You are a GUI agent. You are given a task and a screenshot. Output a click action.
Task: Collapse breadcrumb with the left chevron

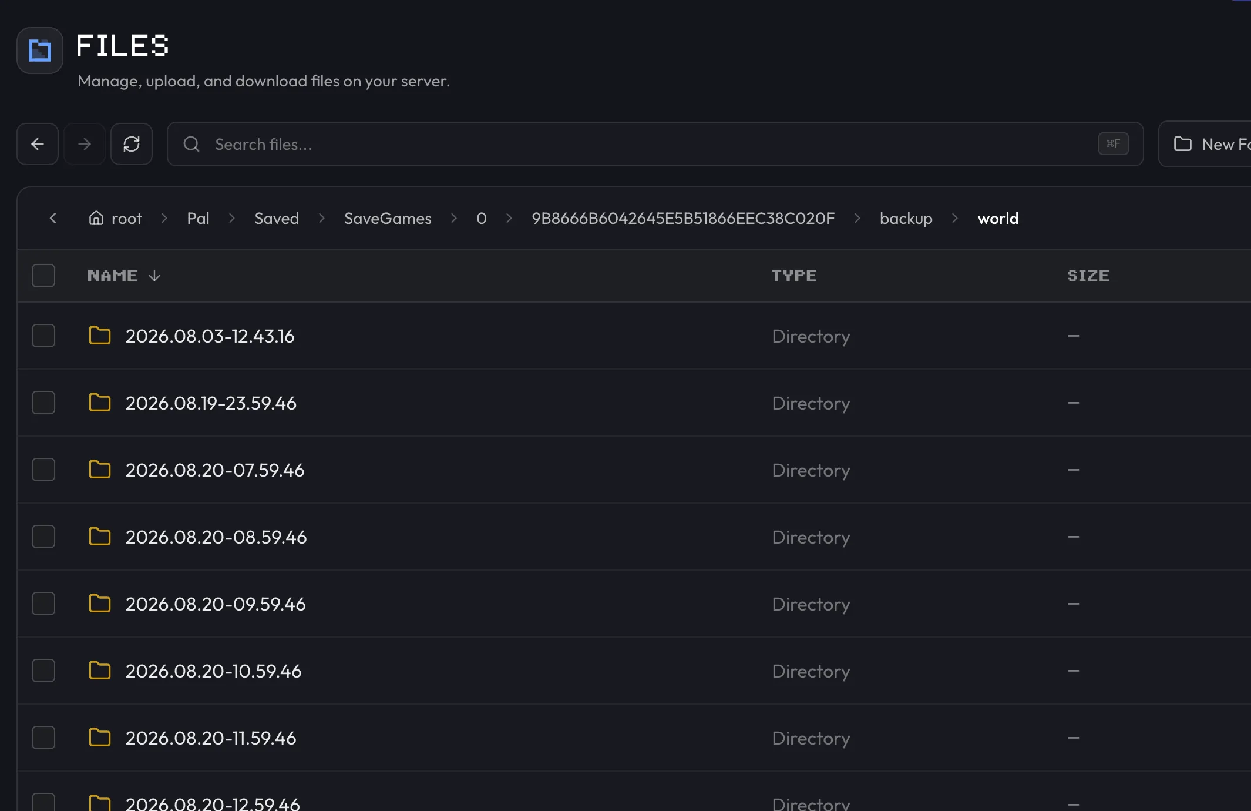tap(53, 219)
